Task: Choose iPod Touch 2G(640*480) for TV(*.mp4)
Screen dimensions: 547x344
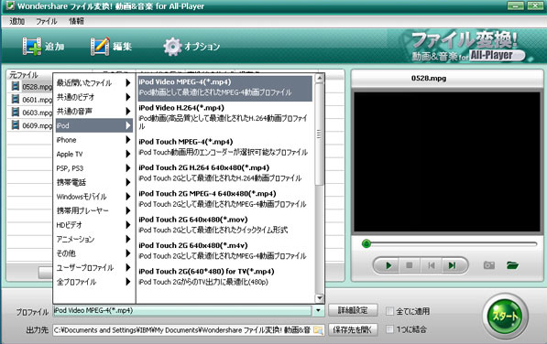Action: point(225,276)
